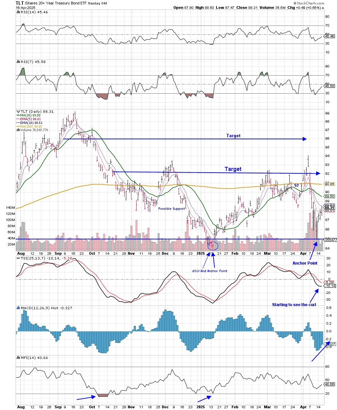Click the Low 87.47 value in header

point(224,7)
